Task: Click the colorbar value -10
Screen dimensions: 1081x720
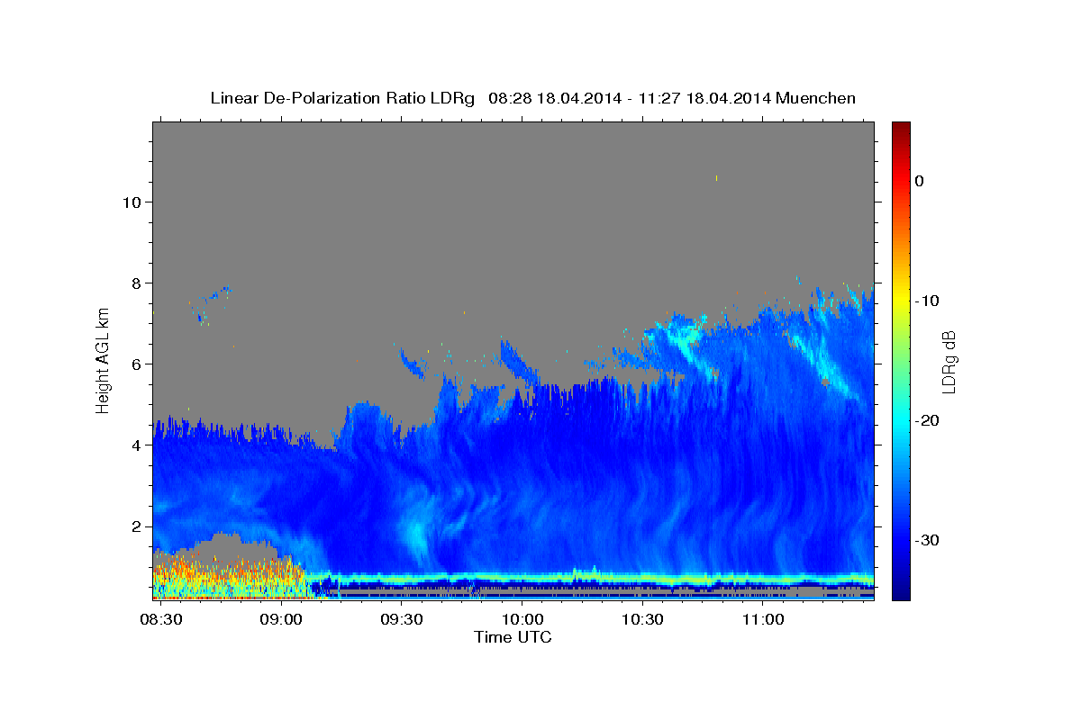Action: pos(928,301)
